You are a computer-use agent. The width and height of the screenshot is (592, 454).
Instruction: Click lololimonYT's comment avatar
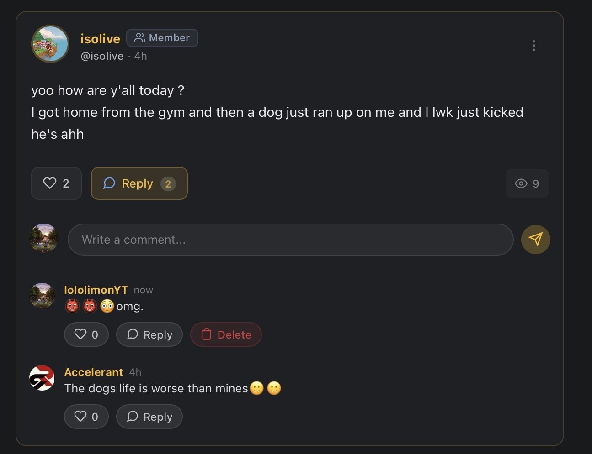42,295
